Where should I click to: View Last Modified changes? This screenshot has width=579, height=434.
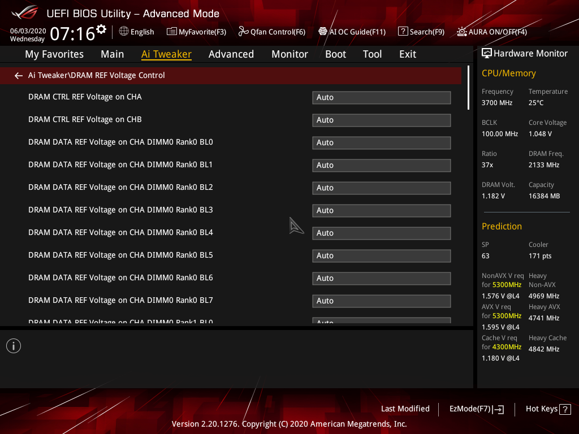tap(405, 409)
